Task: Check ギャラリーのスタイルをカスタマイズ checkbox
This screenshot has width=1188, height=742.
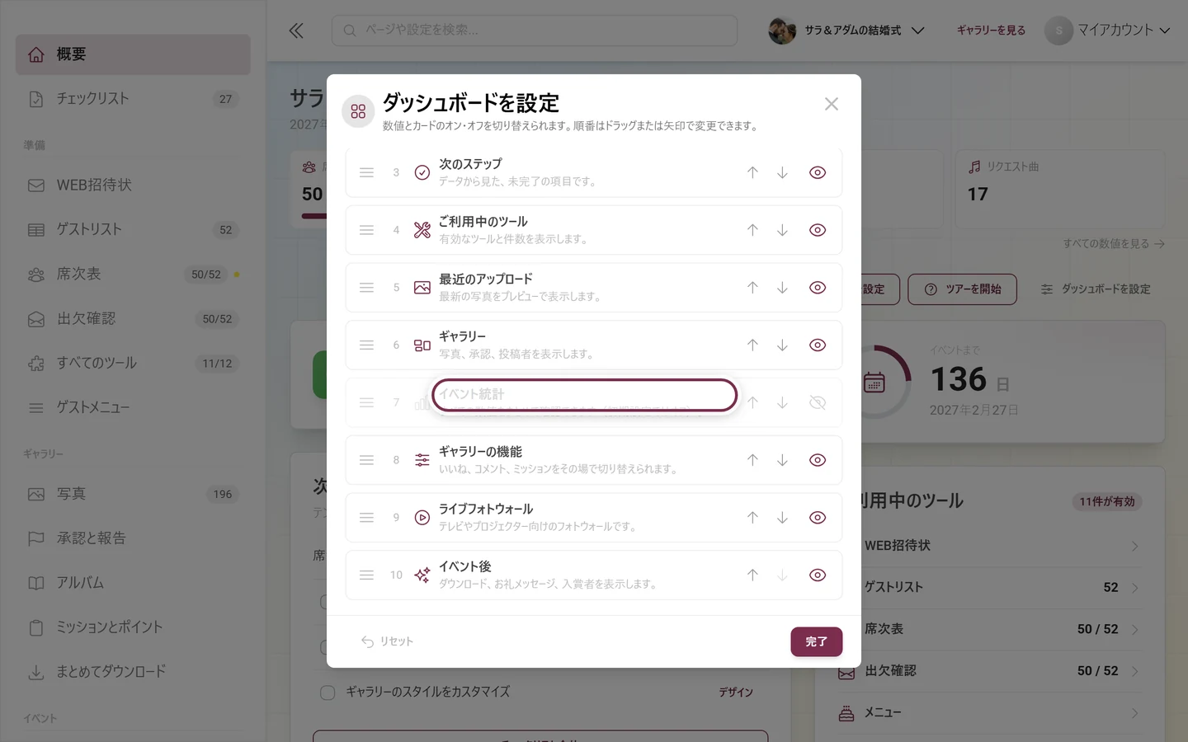Action: click(328, 693)
